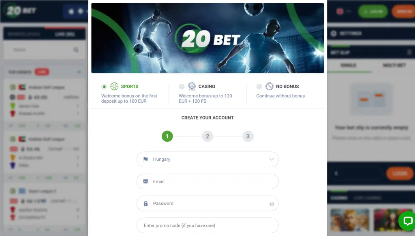This screenshot has height=236, width=415.
Task: Click the Password input field
Action: pos(207,204)
